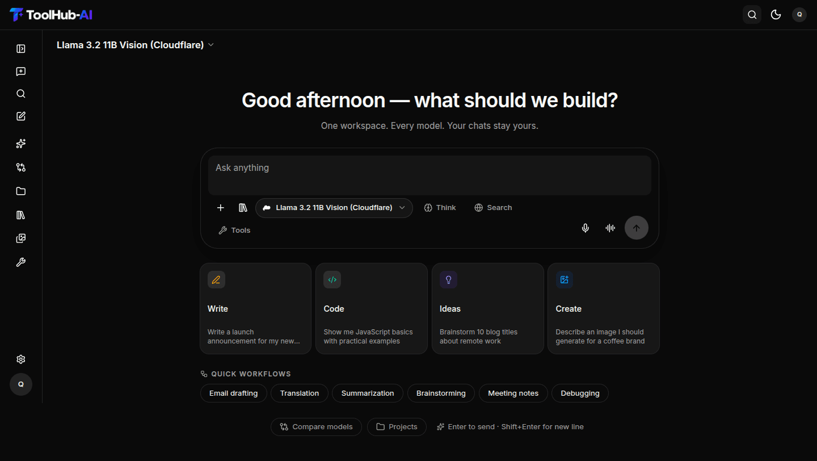Screen dimensions: 817x461
Task: Open the model selector inside the composer
Action: 334,208
